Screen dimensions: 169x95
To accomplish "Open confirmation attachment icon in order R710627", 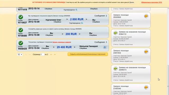I will (x=82, y=23).
